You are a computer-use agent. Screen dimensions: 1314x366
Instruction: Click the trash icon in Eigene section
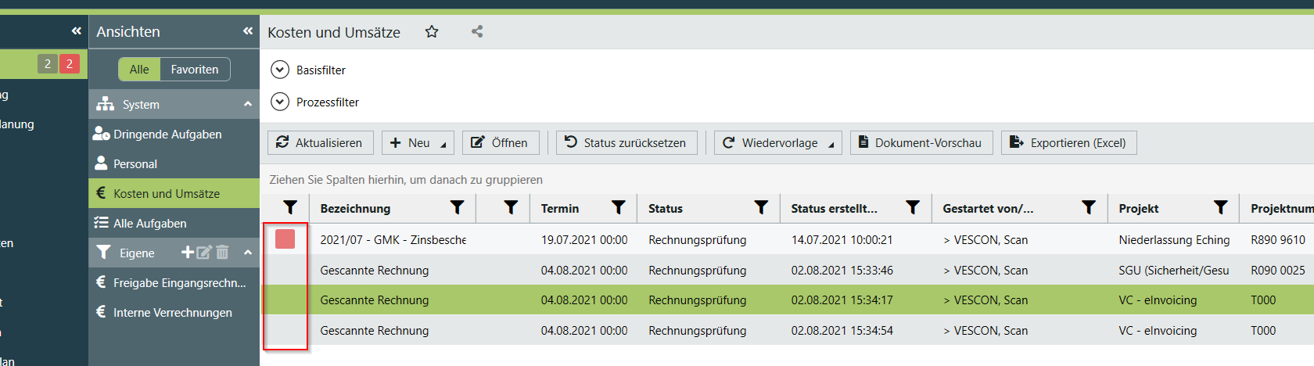[222, 253]
